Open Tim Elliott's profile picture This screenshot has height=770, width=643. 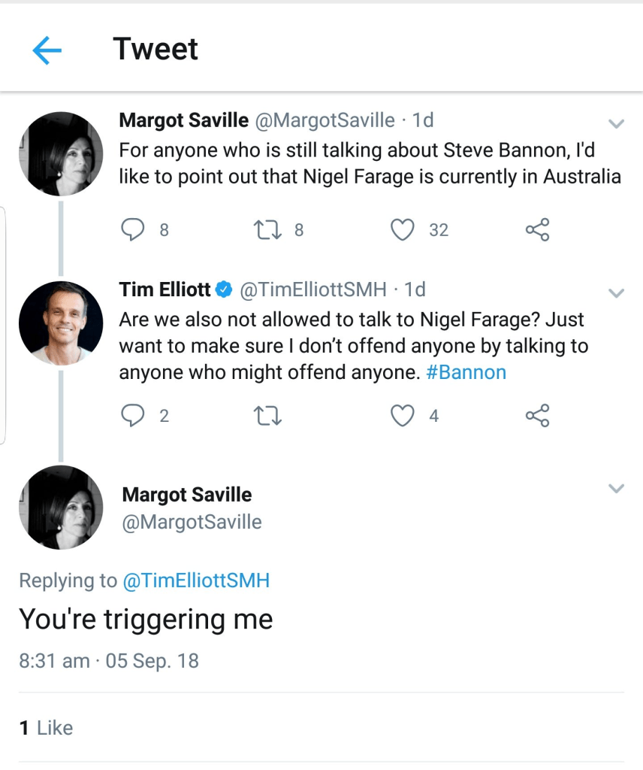[x=60, y=323]
